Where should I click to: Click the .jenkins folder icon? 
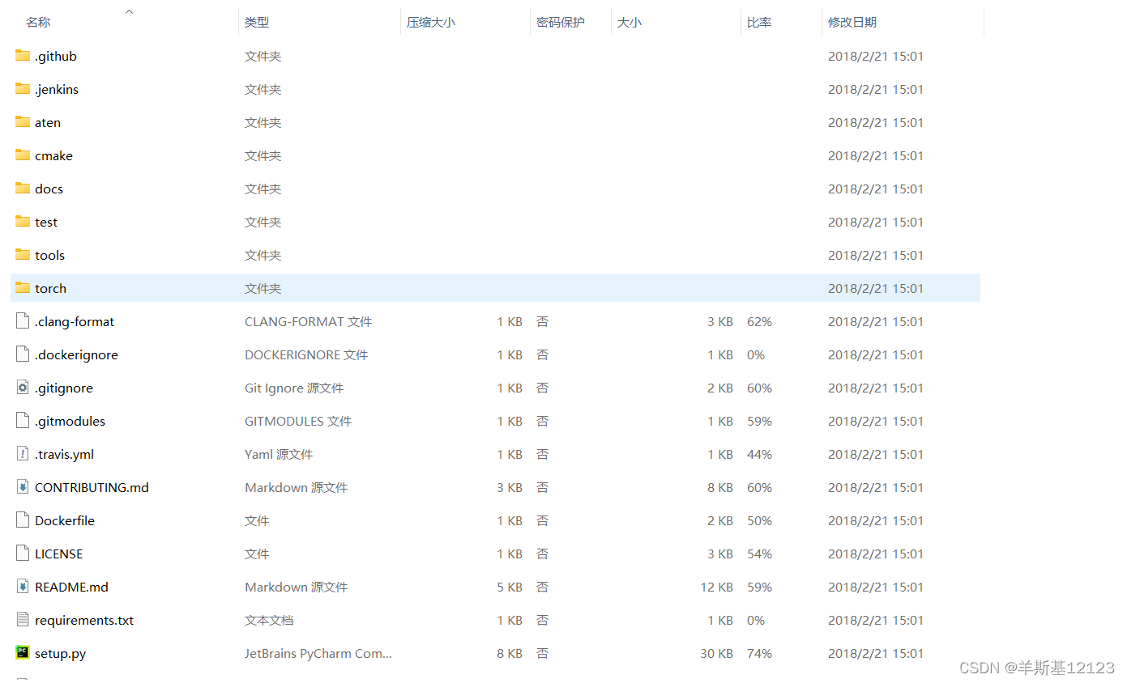coord(23,89)
